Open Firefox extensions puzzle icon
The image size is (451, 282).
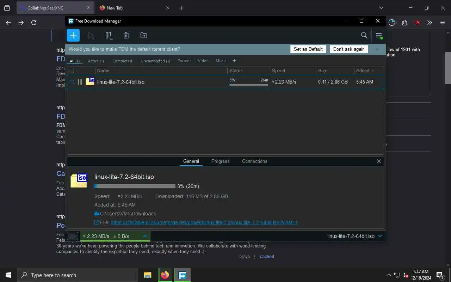pos(404,23)
